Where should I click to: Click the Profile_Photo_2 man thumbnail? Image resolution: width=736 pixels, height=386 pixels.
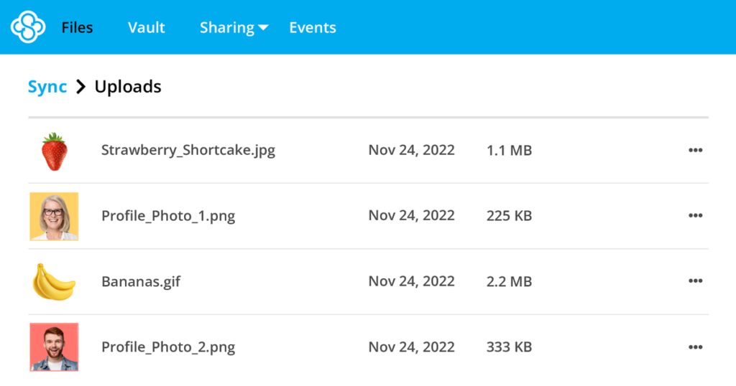(x=54, y=347)
